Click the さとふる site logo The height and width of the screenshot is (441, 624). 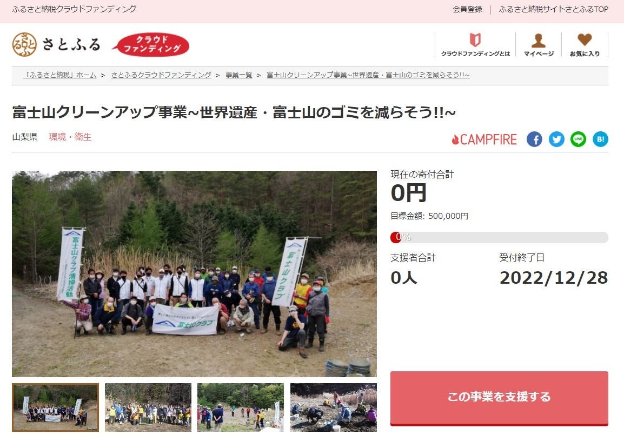point(56,44)
